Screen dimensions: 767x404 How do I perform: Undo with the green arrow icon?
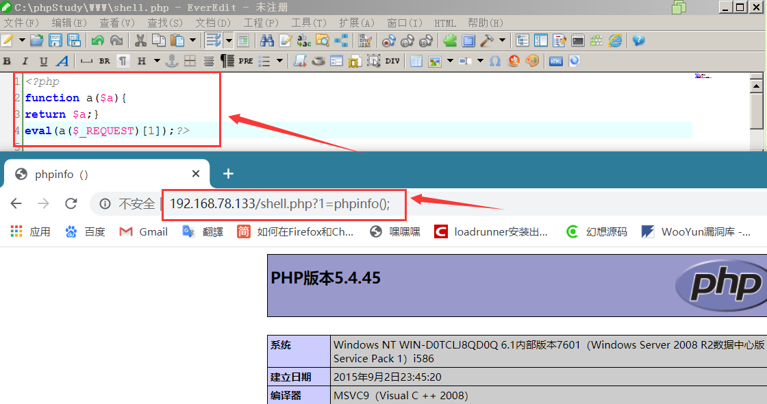97,40
